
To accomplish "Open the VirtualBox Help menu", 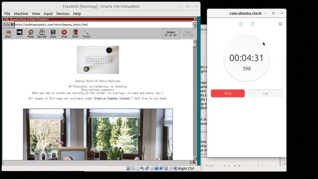I will click(77, 13).
